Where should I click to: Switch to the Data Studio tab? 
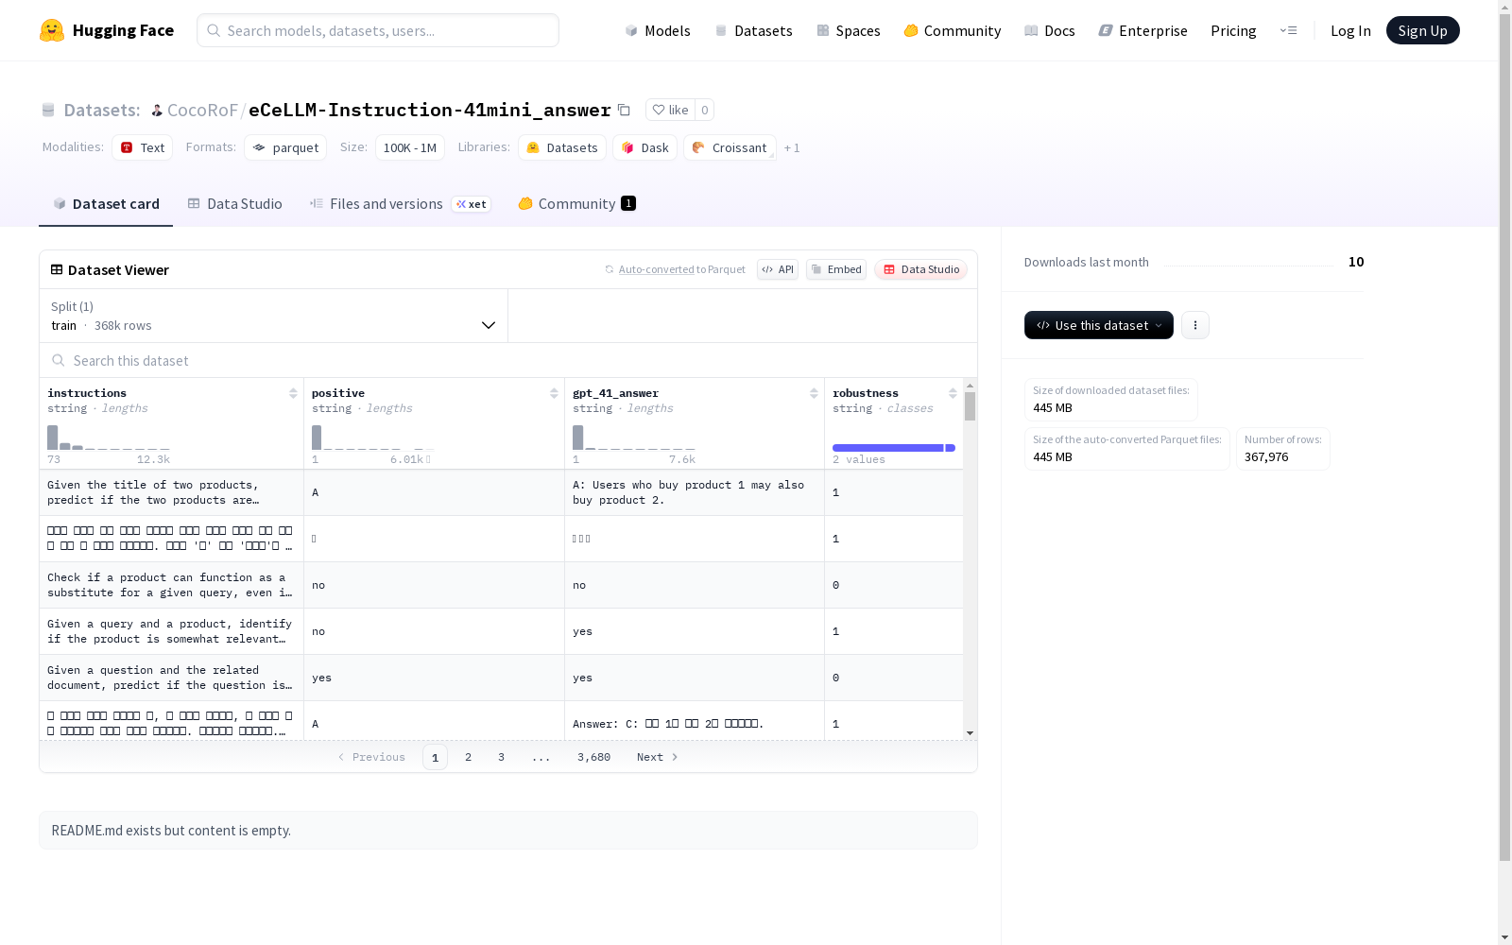[234, 204]
